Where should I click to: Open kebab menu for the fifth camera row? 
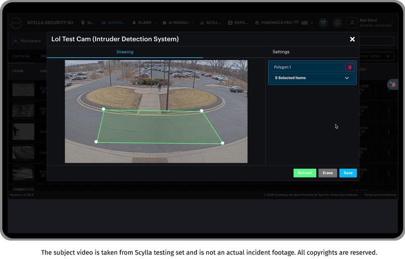tap(389, 174)
